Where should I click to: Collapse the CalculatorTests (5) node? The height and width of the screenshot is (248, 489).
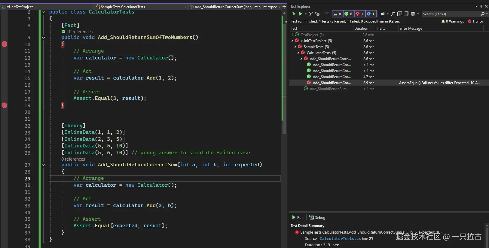click(x=298, y=53)
